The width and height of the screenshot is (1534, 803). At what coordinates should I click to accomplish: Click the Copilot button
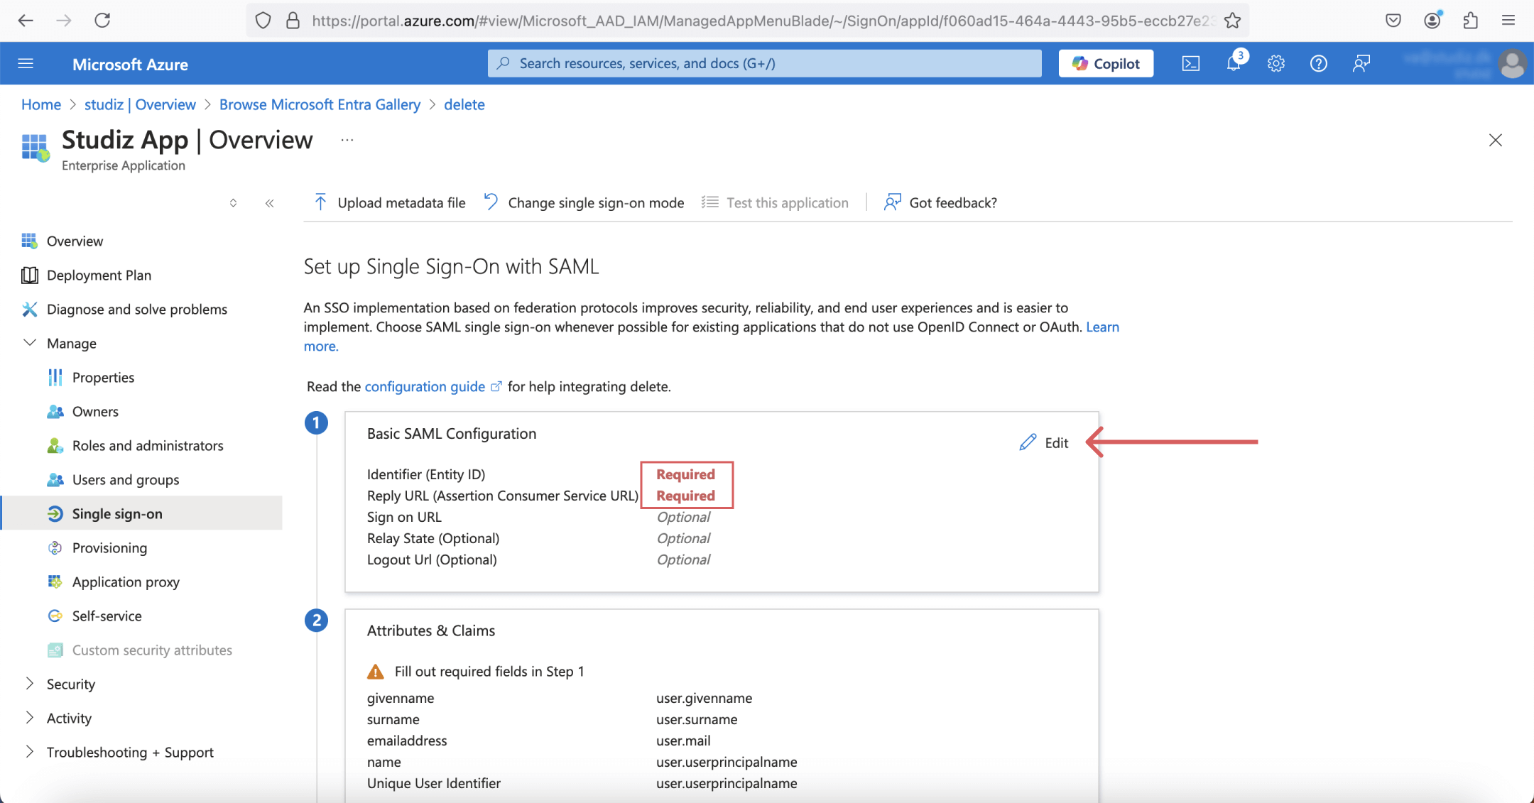1106,64
